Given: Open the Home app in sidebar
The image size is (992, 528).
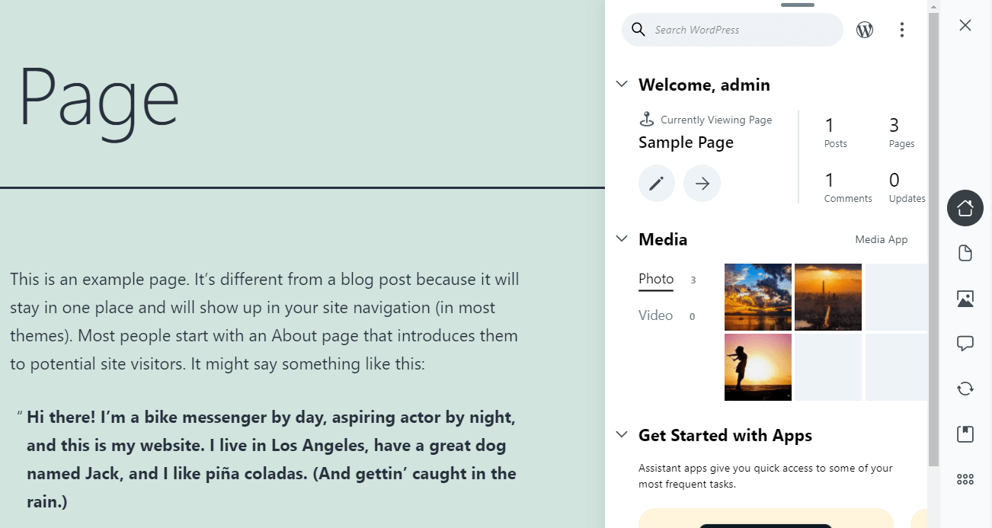Looking at the screenshot, I should (x=965, y=207).
